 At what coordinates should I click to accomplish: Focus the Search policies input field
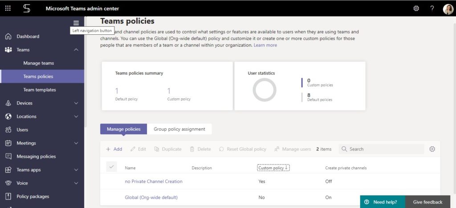(381, 149)
